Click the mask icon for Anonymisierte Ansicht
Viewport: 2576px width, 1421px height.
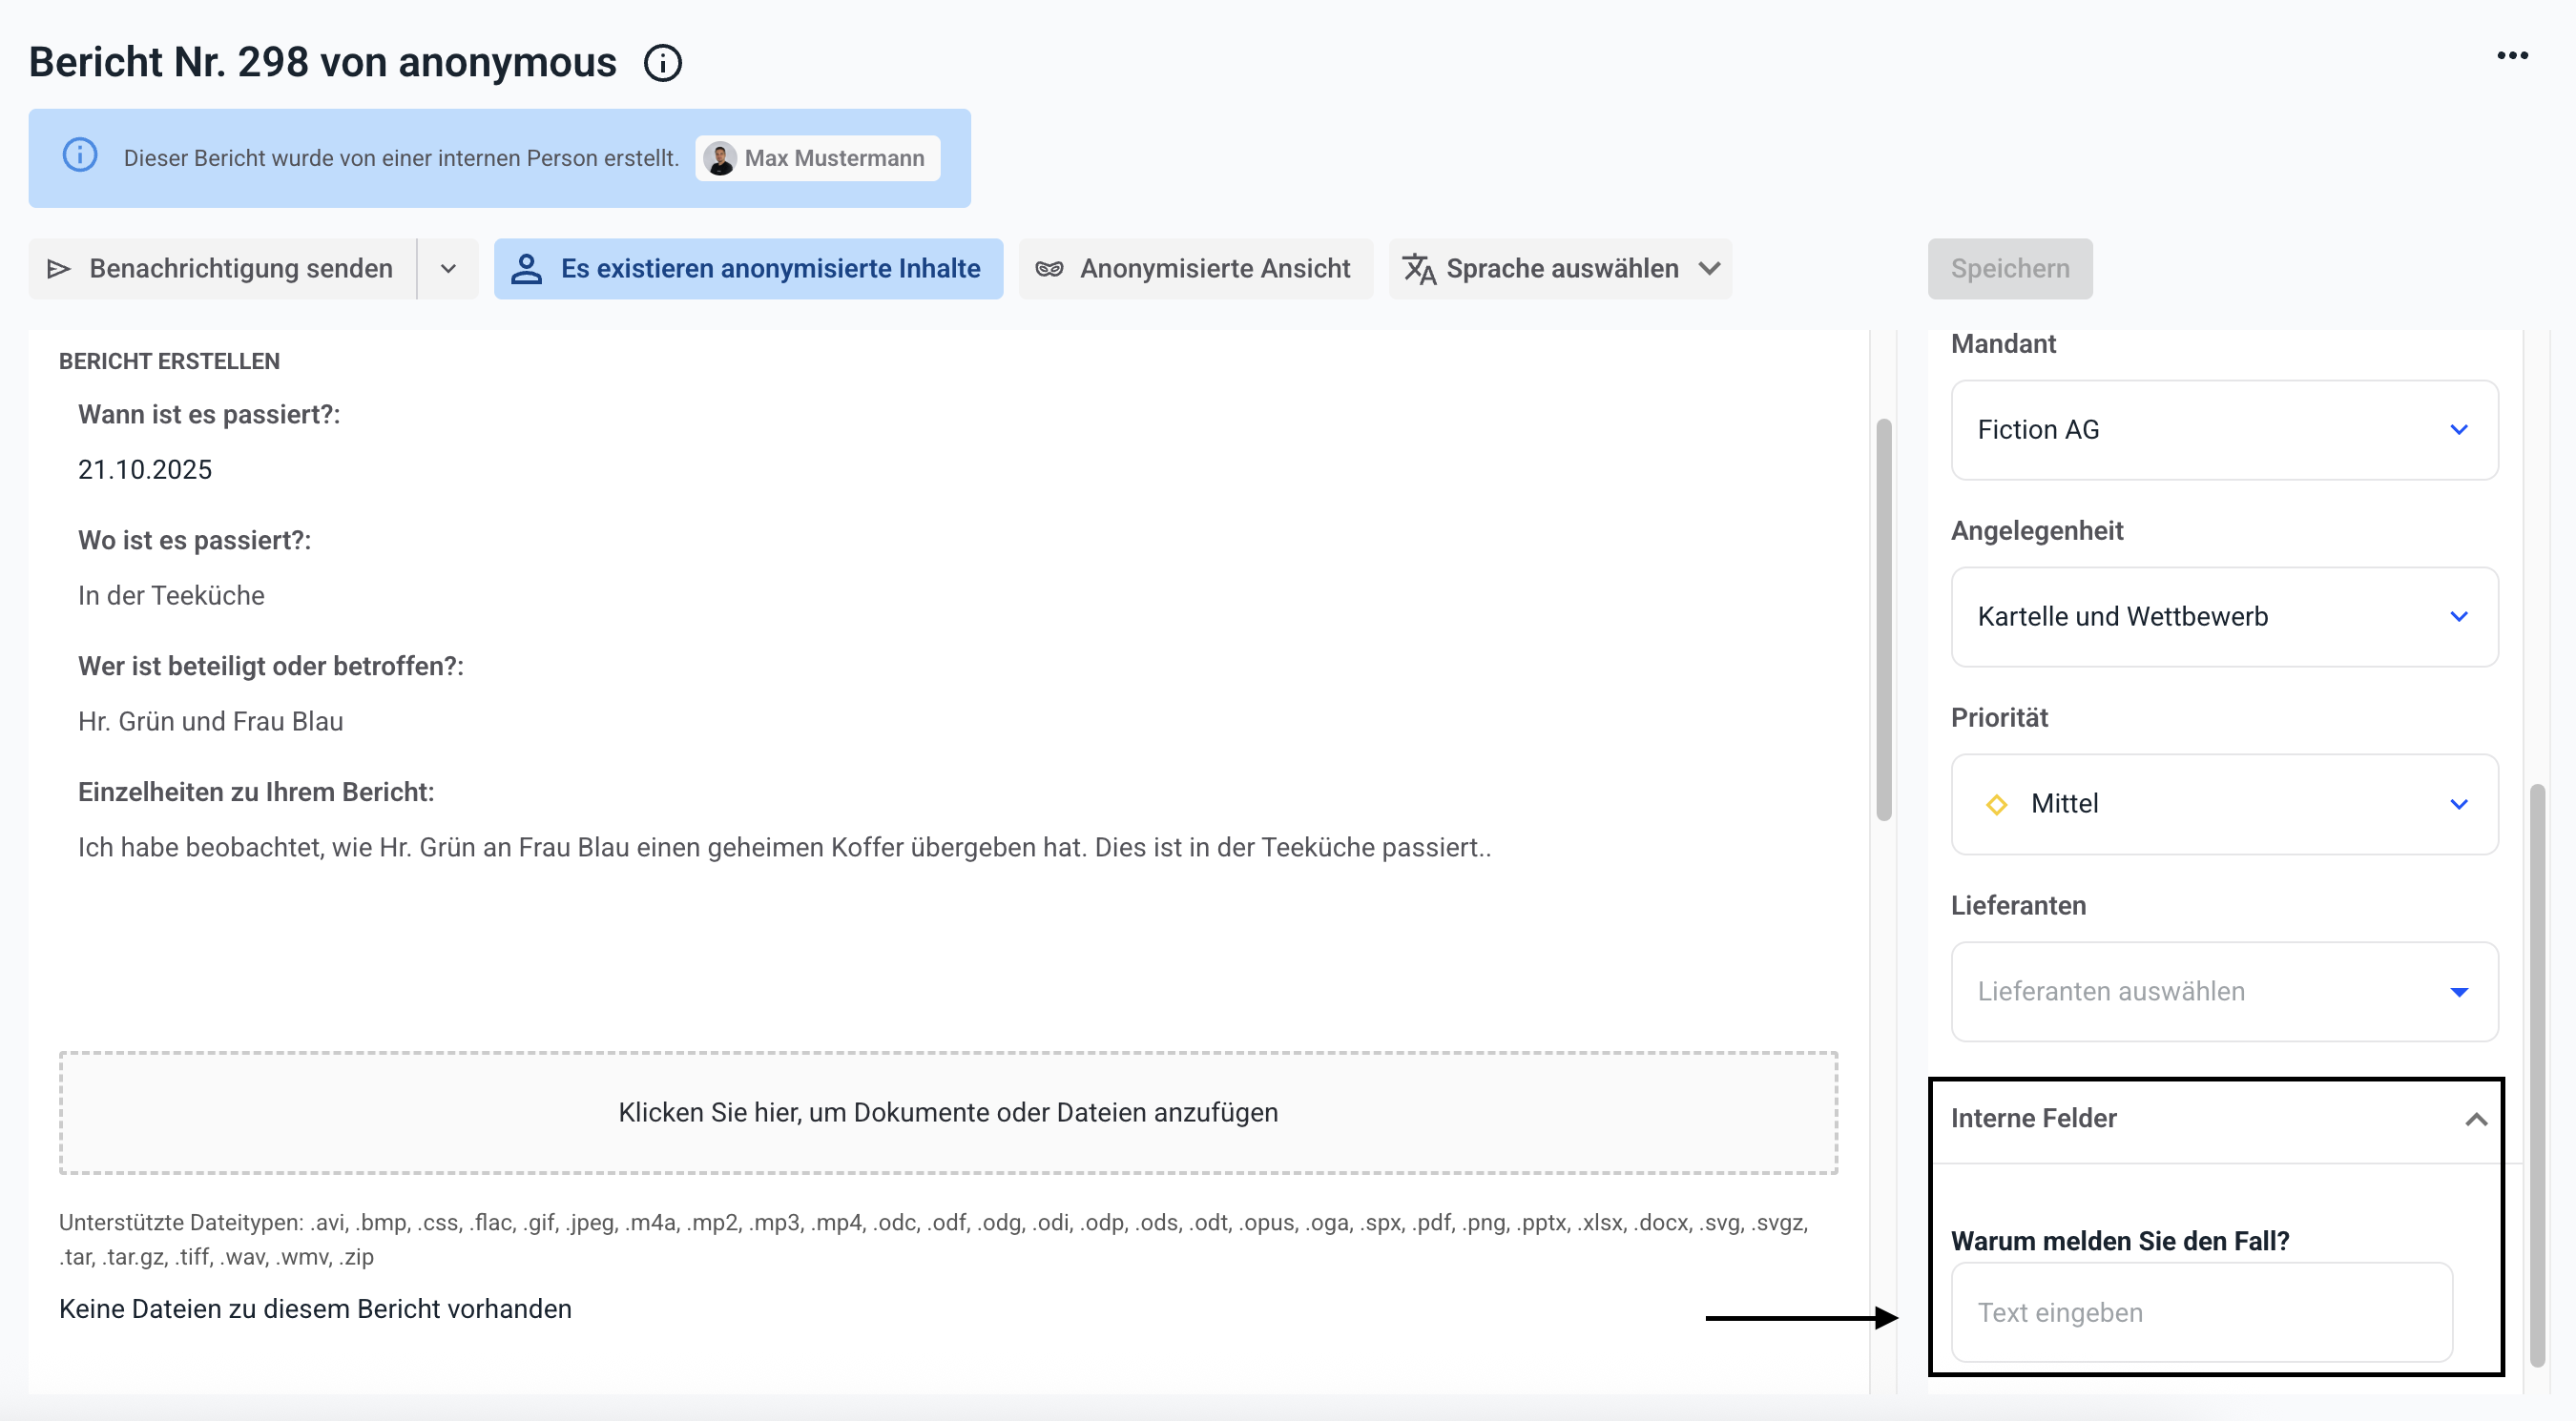[1049, 269]
